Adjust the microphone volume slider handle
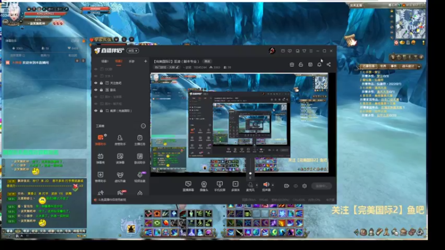The image size is (445, 250). (x=250, y=173)
